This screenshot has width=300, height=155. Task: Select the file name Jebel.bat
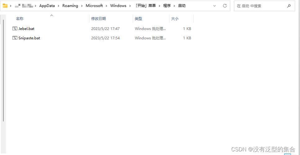click(x=26, y=29)
